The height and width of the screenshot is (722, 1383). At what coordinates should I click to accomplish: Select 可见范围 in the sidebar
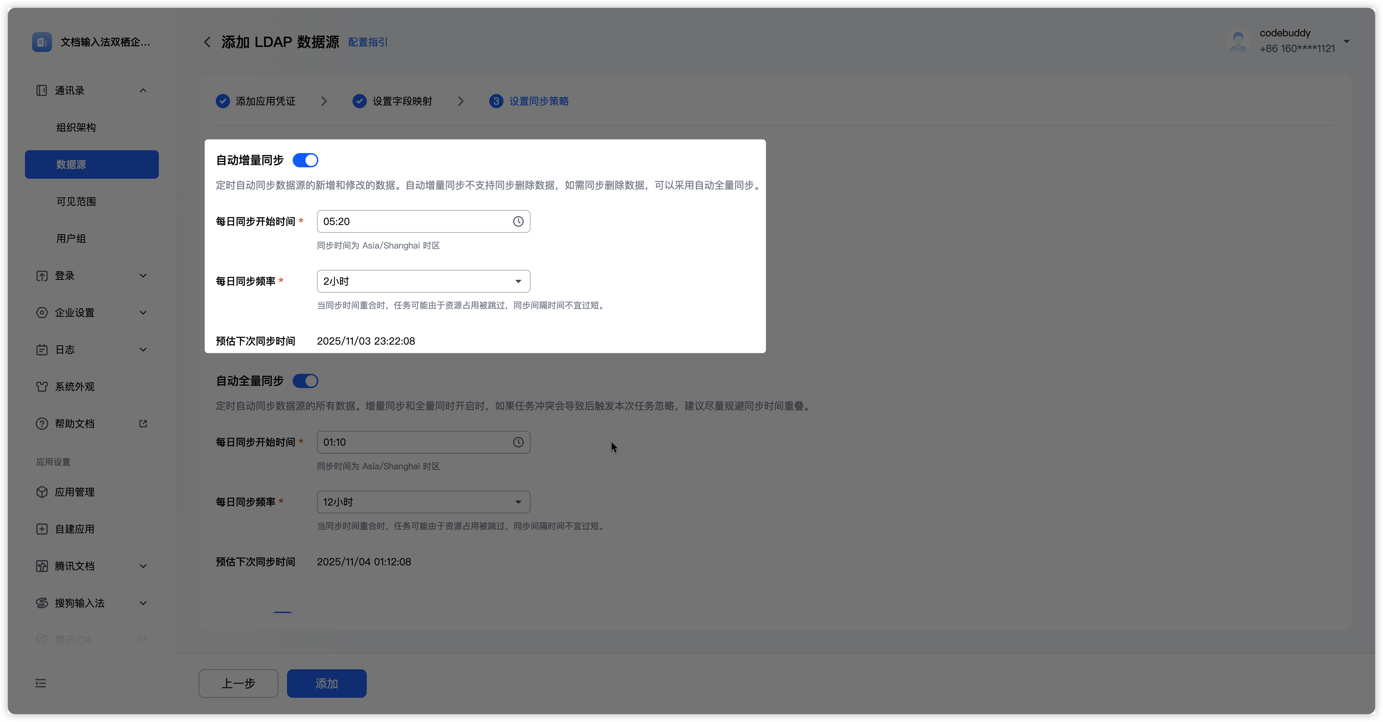pyautogui.click(x=76, y=202)
